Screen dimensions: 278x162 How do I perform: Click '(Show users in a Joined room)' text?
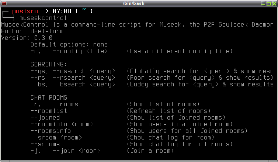(x=180, y=124)
